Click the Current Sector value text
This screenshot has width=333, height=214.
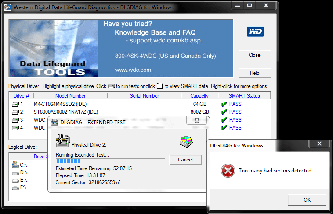88,182
